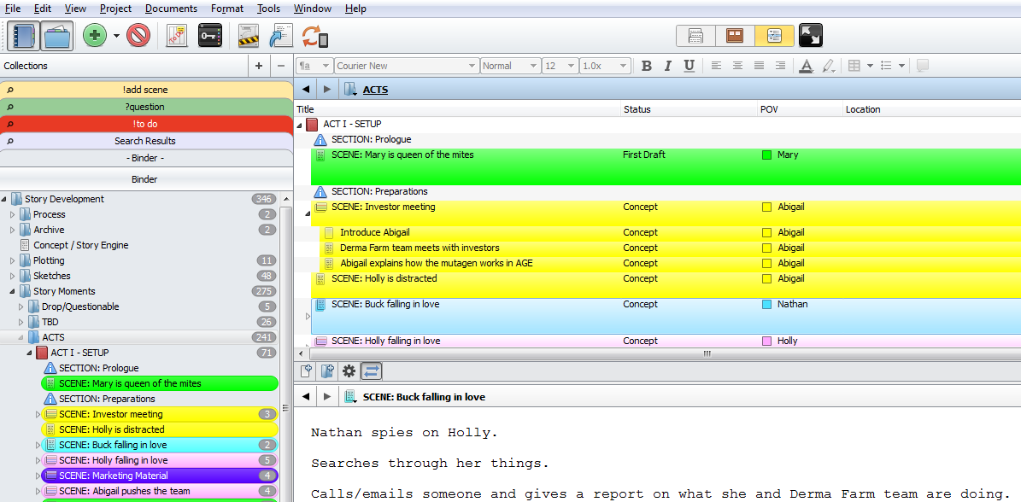Toggle bold formatting
This screenshot has height=502, width=1021.
click(x=647, y=66)
